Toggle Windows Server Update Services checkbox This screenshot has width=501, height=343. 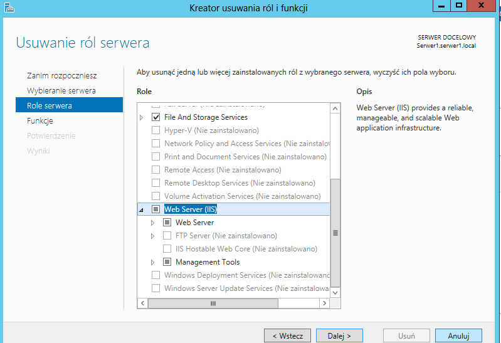tap(156, 288)
